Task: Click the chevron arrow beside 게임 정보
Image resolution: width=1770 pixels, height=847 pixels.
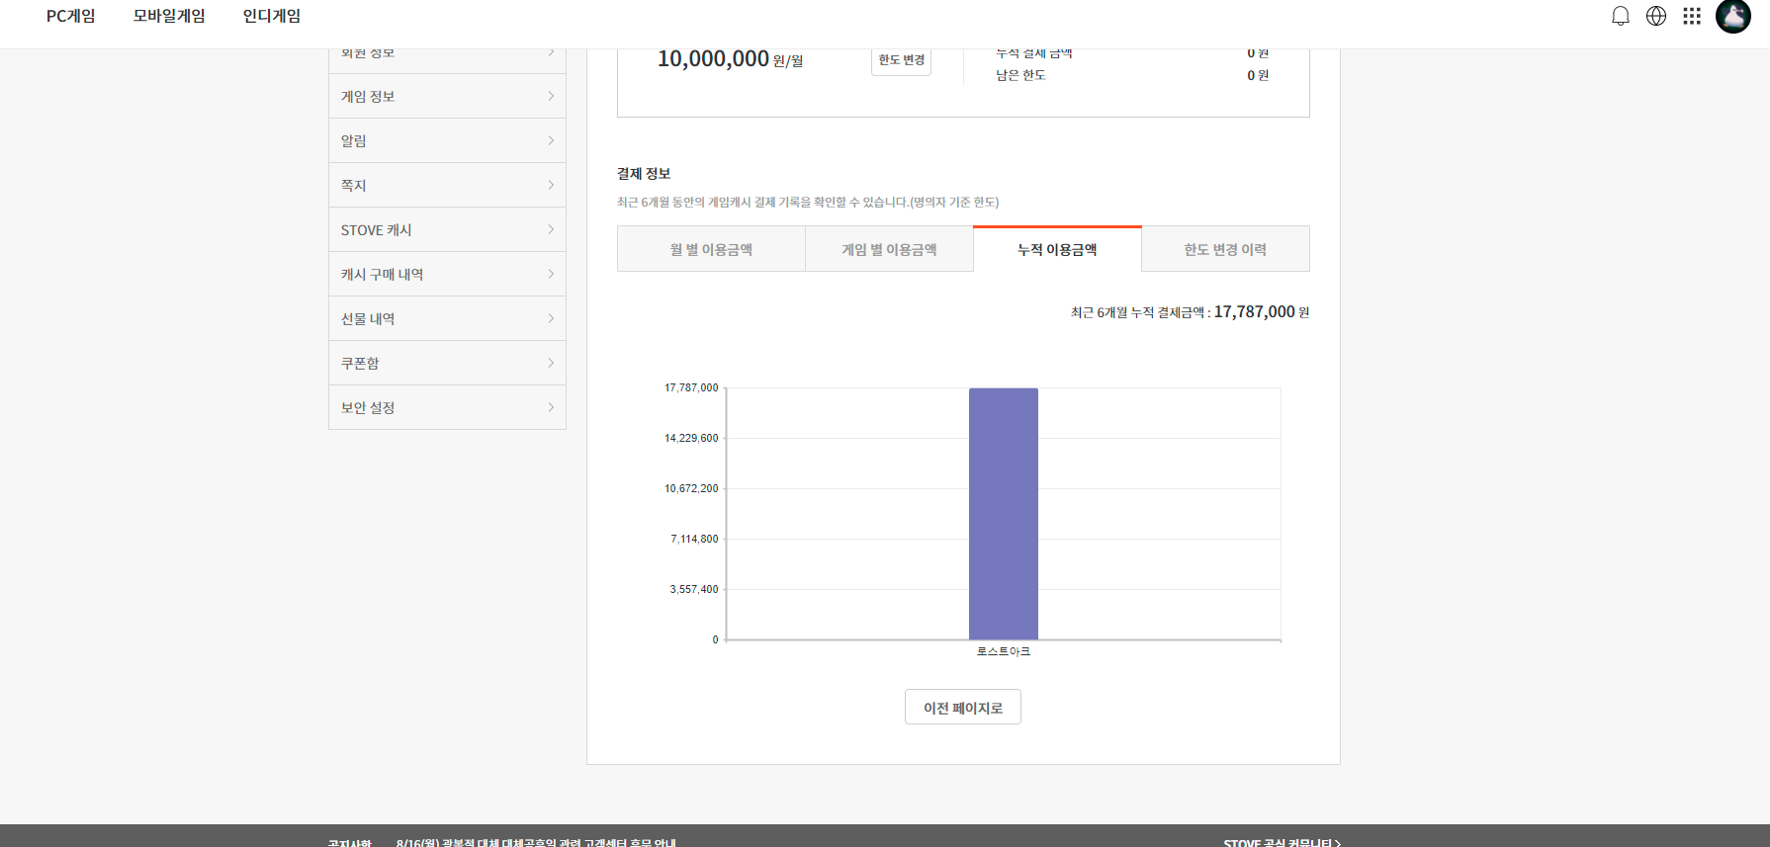Action: click(x=551, y=96)
